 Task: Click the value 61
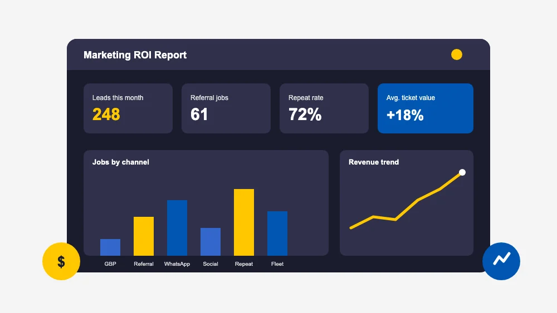(x=199, y=115)
